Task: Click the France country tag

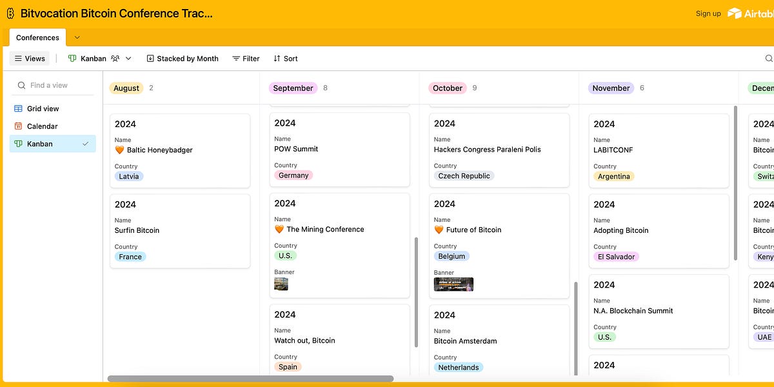Action: tap(130, 257)
